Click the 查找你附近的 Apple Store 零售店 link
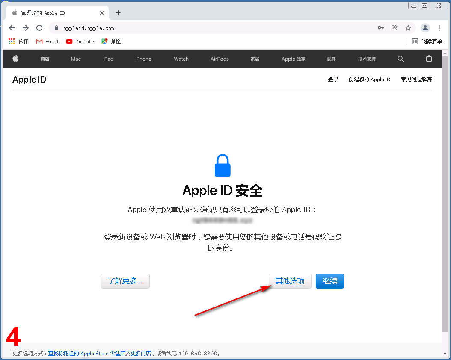The height and width of the screenshot is (360, 451). click(x=87, y=354)
